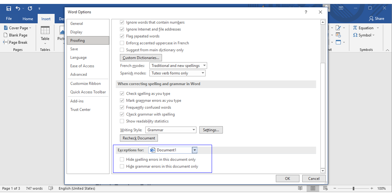The height and width of the screenshot is (196, 392).
Task: Expand the Undo history dropdown arrow
Action: pos(23,8)
